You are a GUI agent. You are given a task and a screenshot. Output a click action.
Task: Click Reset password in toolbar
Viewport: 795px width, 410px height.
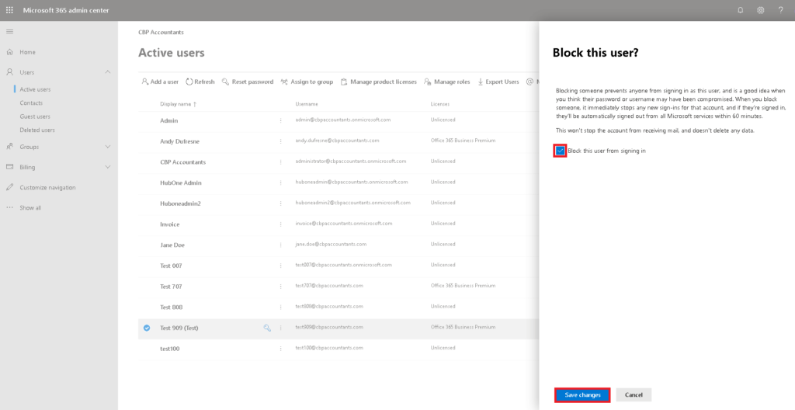(248, 82)
